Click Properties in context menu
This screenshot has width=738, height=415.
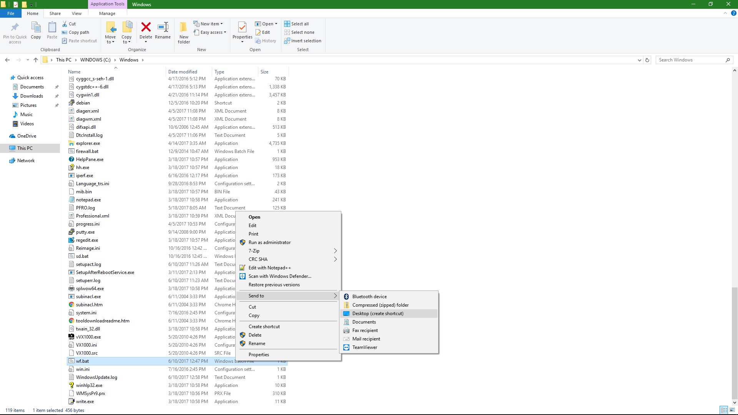288,355
